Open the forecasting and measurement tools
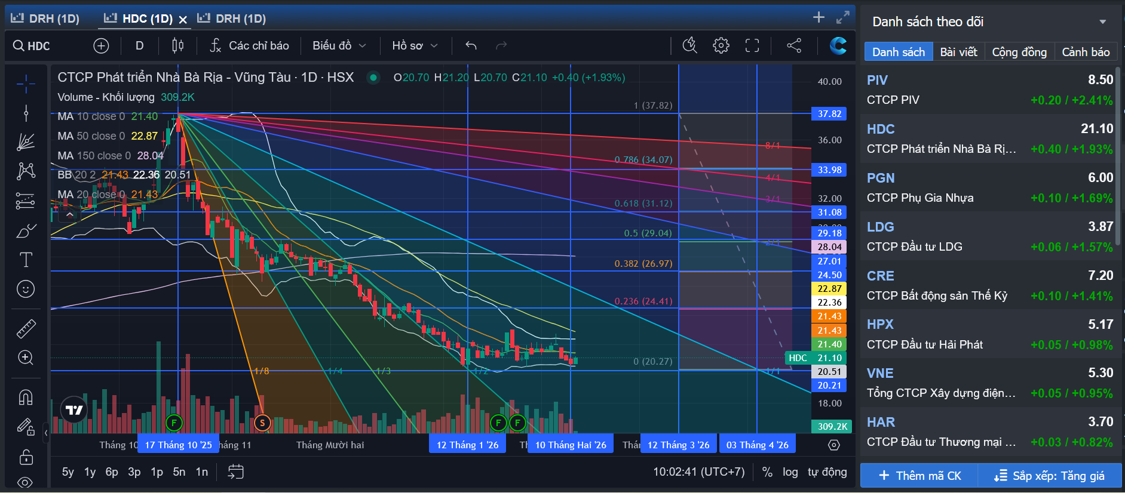Viewport: 1125px width, 493px height. pyautogui.click(x=26, y=201)
